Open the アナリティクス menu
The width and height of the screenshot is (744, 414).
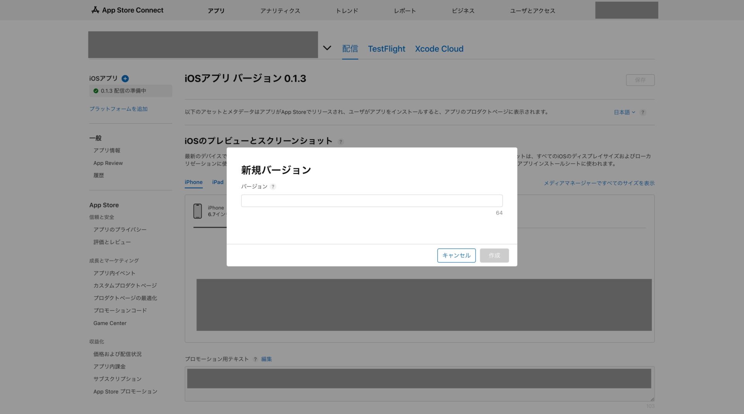[x=280, y=11]
